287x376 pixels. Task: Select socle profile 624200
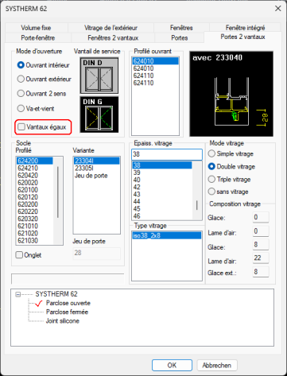[35, 161]
